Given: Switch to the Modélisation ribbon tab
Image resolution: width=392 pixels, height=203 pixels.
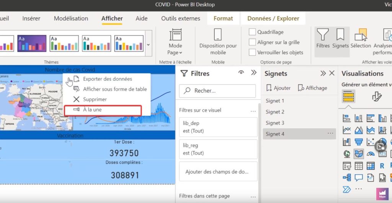Looking at the screenshot, I should (71, 18).
